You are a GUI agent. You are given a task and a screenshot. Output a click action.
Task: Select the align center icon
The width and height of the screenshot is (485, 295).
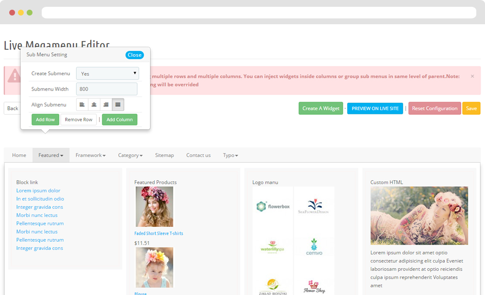click(94, 105)
